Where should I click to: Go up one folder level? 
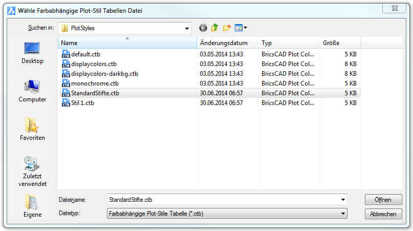(215, 28)
